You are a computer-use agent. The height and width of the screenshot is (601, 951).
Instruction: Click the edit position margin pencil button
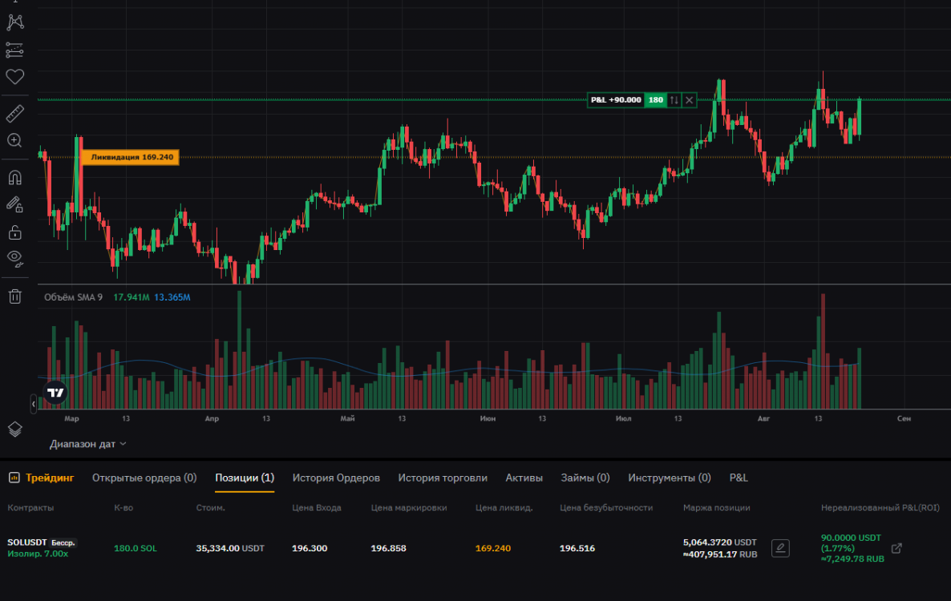tap(780, 548)
